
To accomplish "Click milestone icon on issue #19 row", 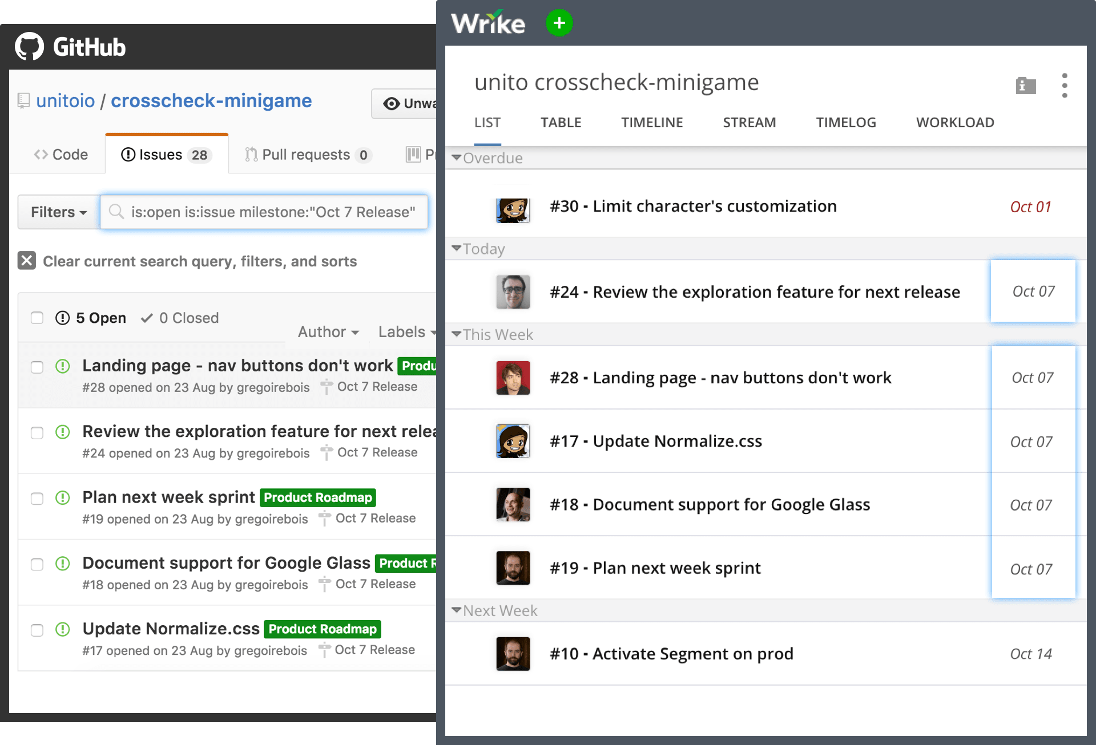I will point(325,519).
